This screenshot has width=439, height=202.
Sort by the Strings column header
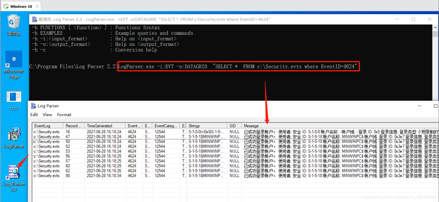[207, 126]
